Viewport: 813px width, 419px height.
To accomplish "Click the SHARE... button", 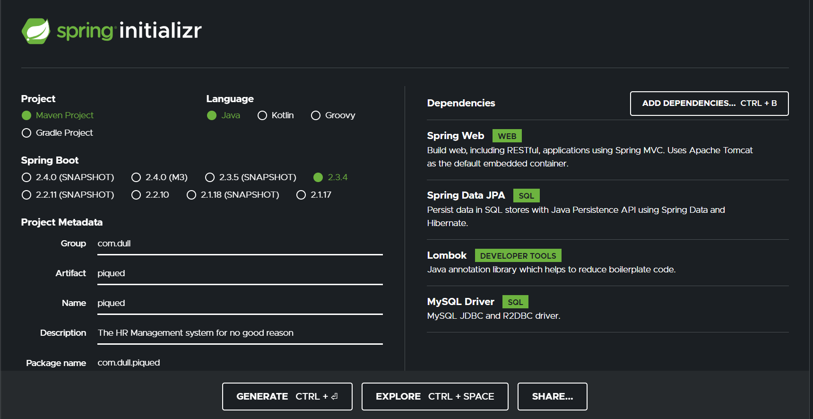I will [x=553, y=396].
